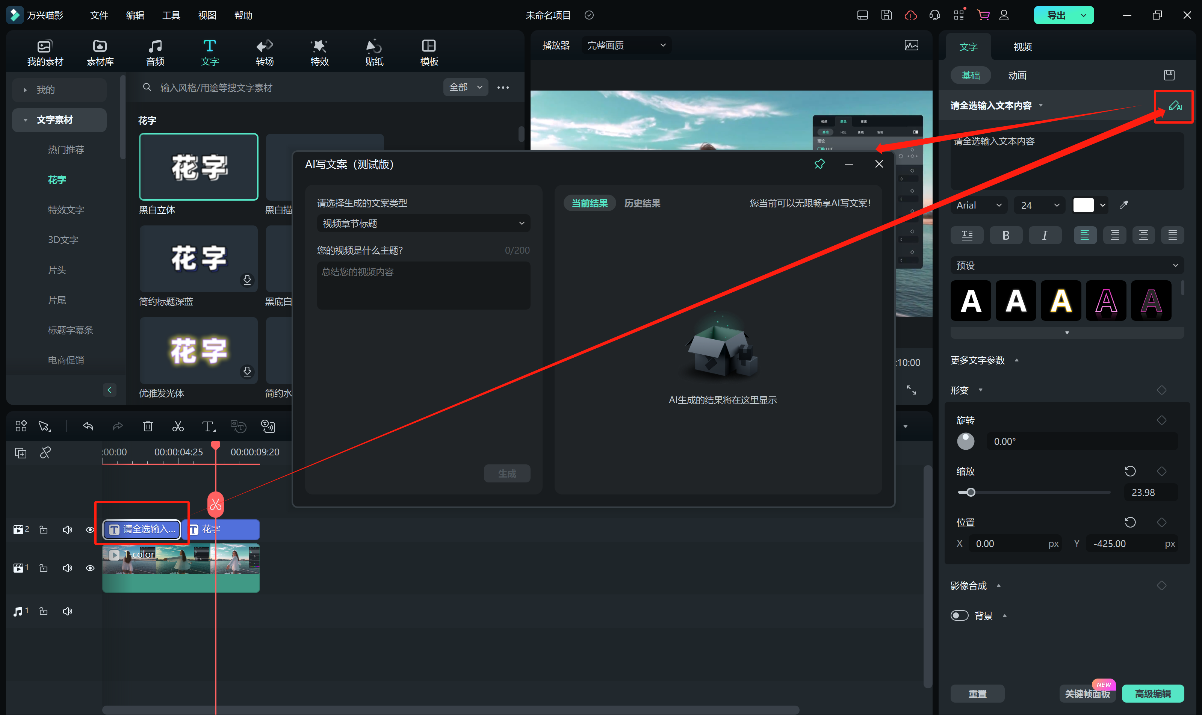The image size is (1202, 715).
Task: Click the eyedropper color picker icon
Action: point(1123,205)
